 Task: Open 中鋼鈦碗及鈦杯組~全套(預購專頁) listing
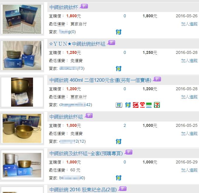pyautogui.click(x=86, y=153)
